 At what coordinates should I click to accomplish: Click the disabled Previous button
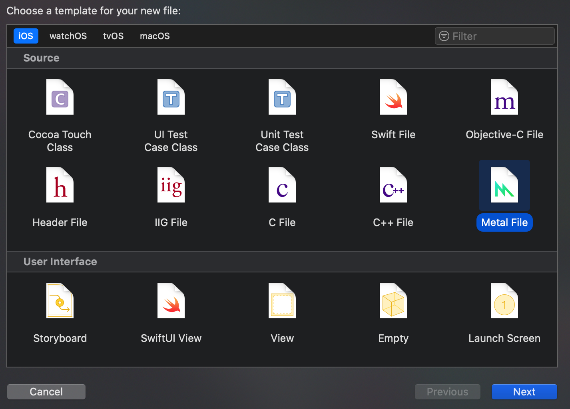click(447, 392)
